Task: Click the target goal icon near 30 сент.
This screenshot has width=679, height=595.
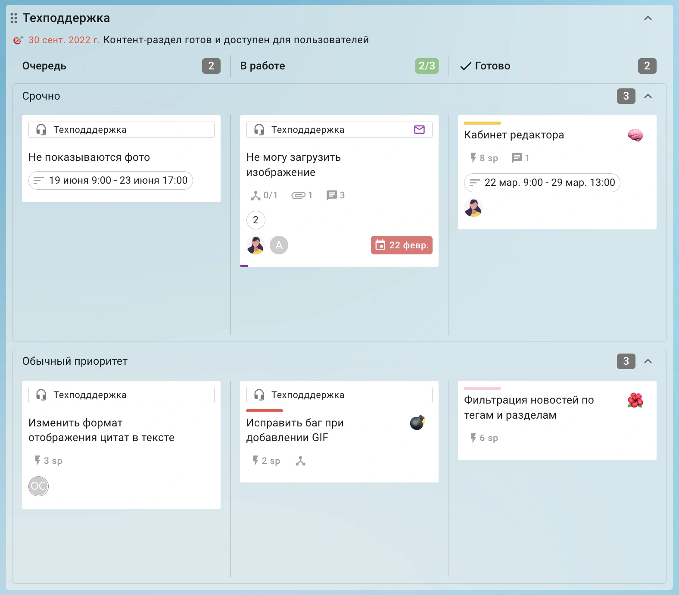Action: pos(18,40)
